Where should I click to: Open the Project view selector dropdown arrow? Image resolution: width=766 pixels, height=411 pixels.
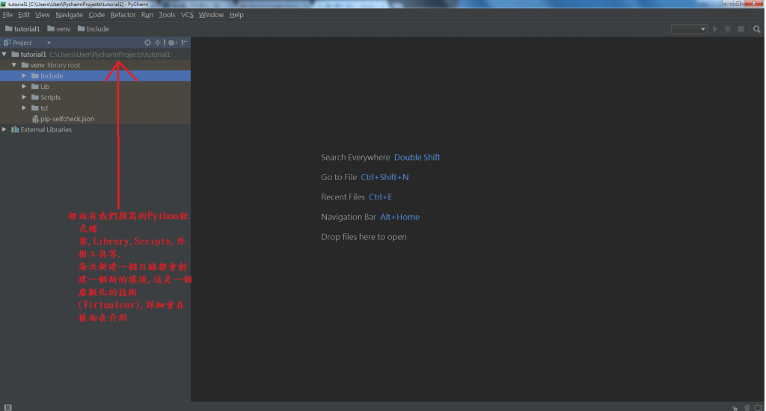click(x=49, y=43)
